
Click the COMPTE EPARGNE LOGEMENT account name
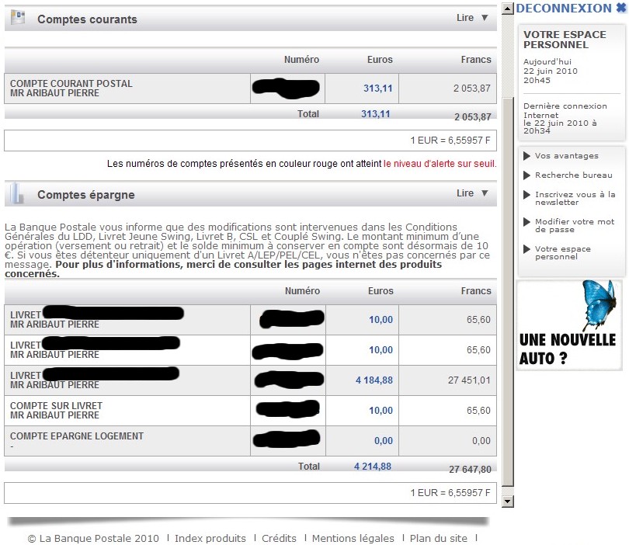[x=77, y=436]
